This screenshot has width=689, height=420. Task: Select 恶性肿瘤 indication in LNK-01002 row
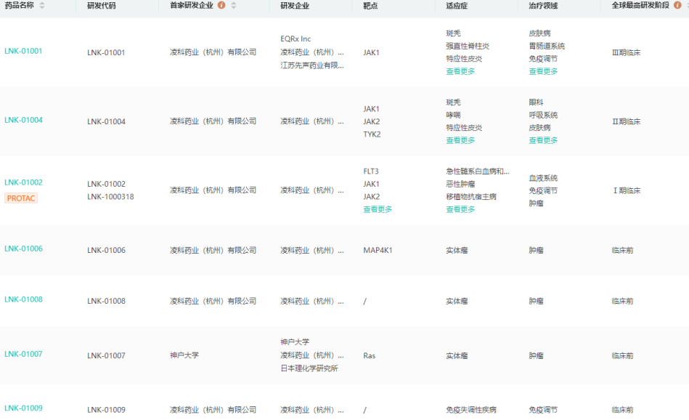click(x=460, y=184)
